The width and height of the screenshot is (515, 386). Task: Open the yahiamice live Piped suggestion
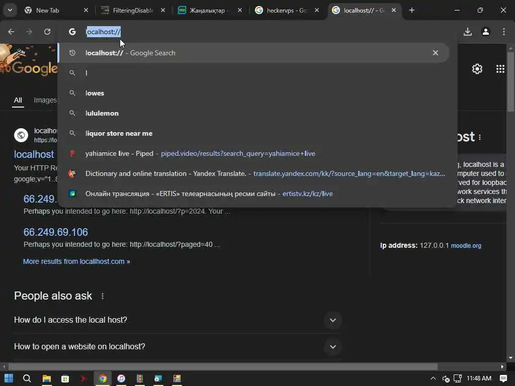[253, 153]
